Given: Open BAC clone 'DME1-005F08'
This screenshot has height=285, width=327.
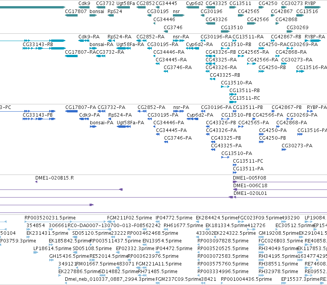Looking at the screenshot, I should click(x=249, y=178).
